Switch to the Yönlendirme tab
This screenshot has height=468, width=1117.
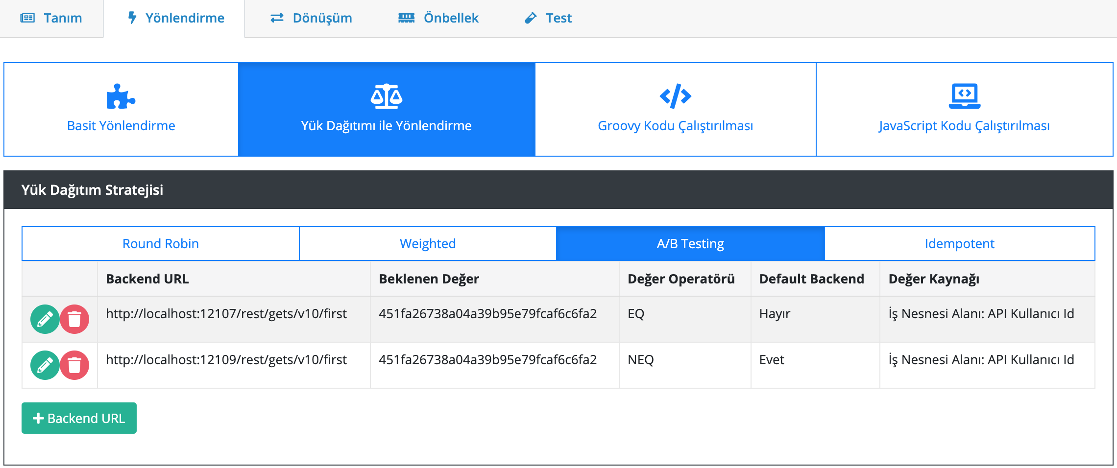(x=174, y=18)
